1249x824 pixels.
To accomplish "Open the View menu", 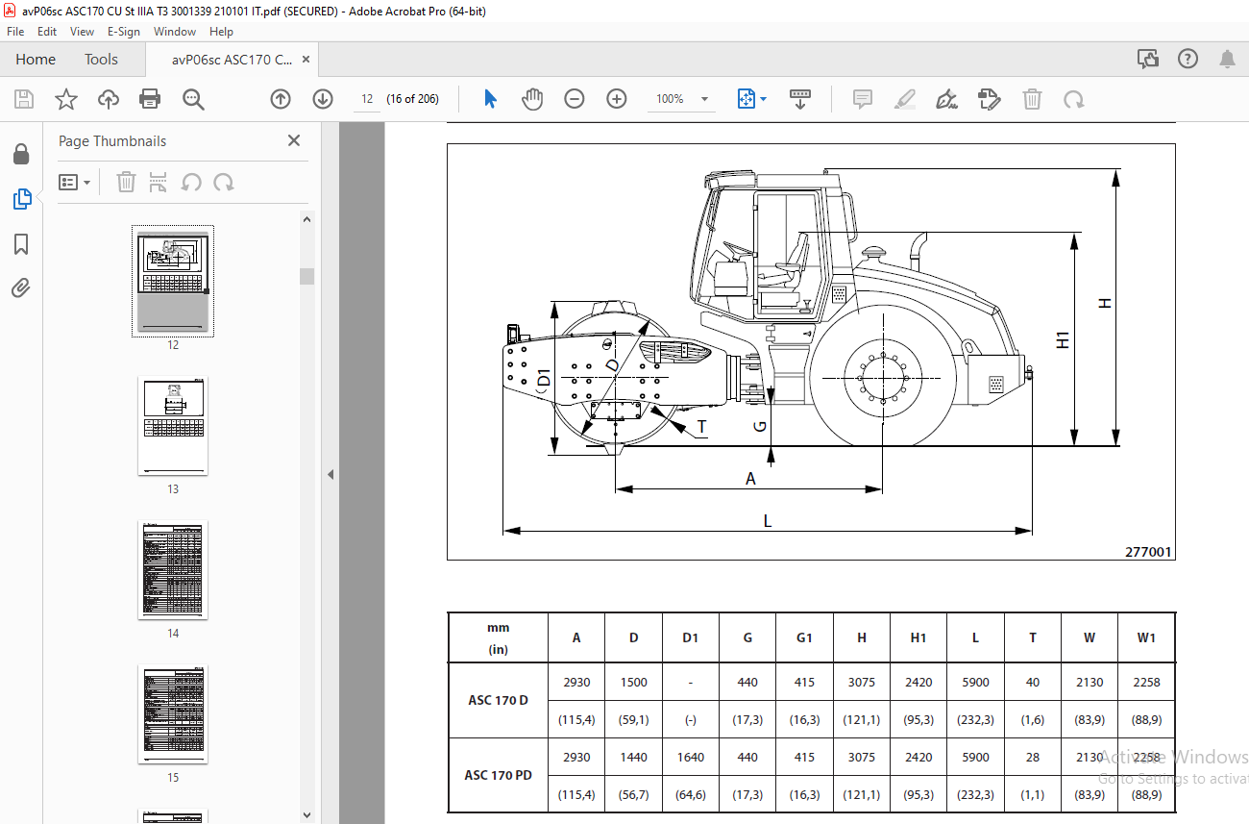I will [83, 32].
